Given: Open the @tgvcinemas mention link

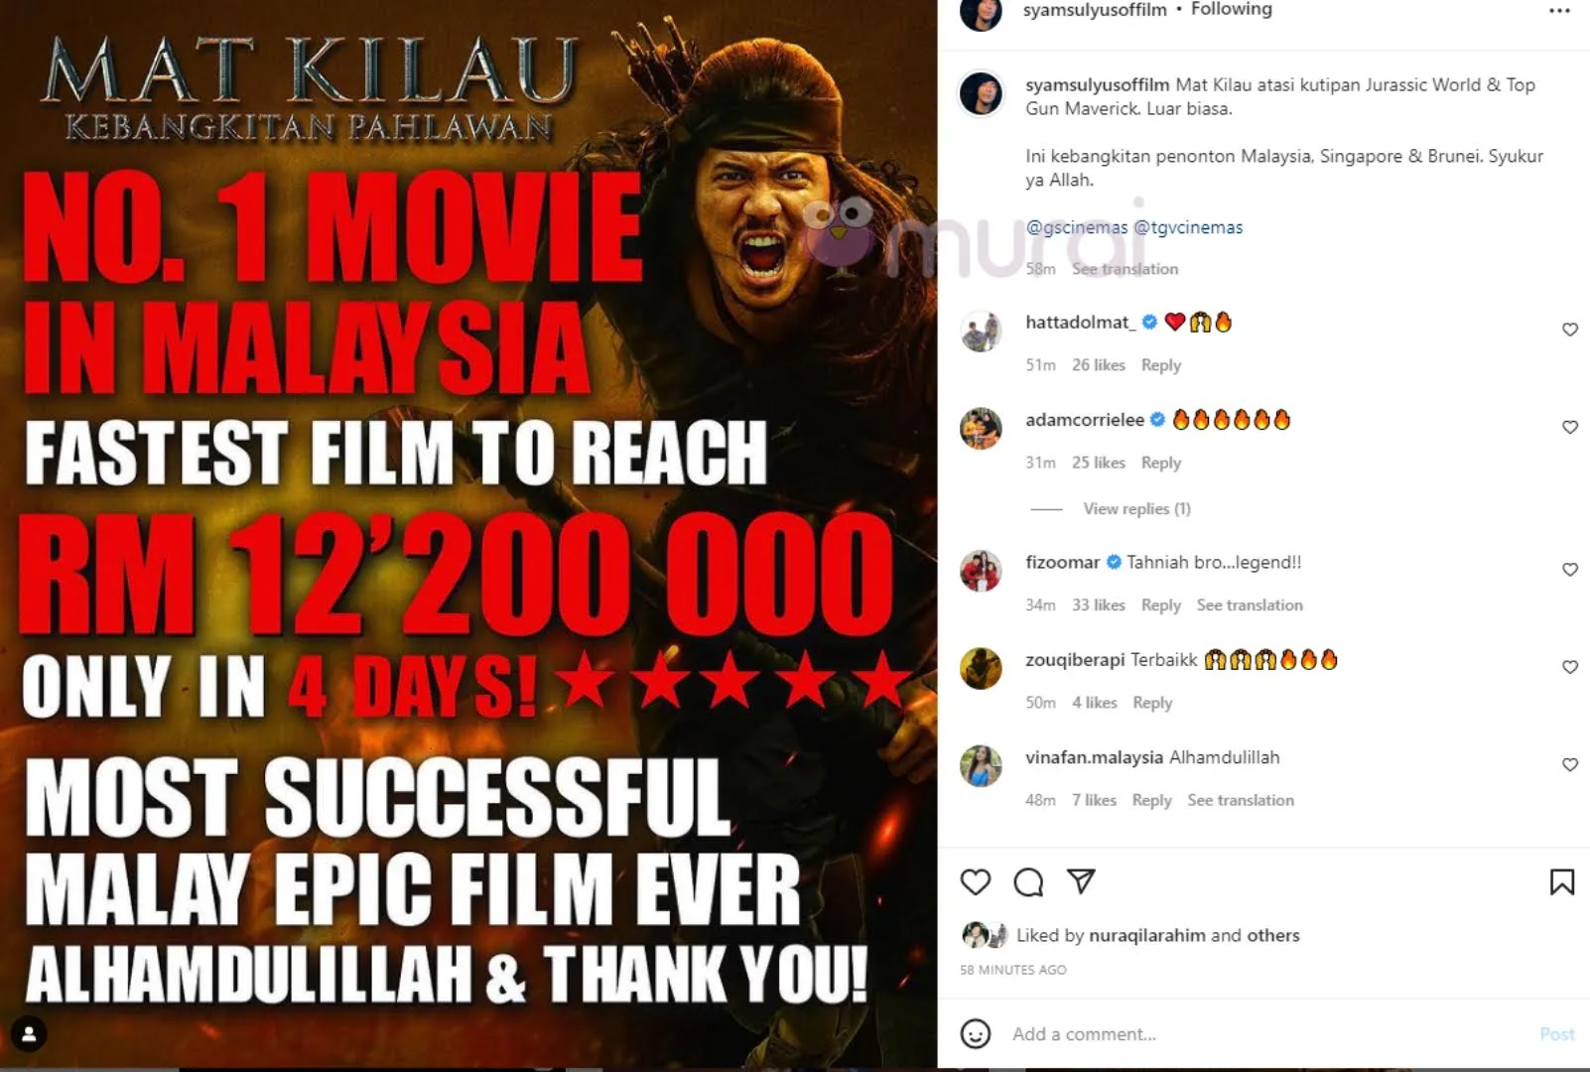Looking at the screenshot, I should (1188, 227).
